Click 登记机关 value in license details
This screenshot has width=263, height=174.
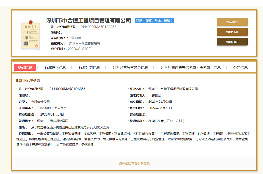pos(53,121)
